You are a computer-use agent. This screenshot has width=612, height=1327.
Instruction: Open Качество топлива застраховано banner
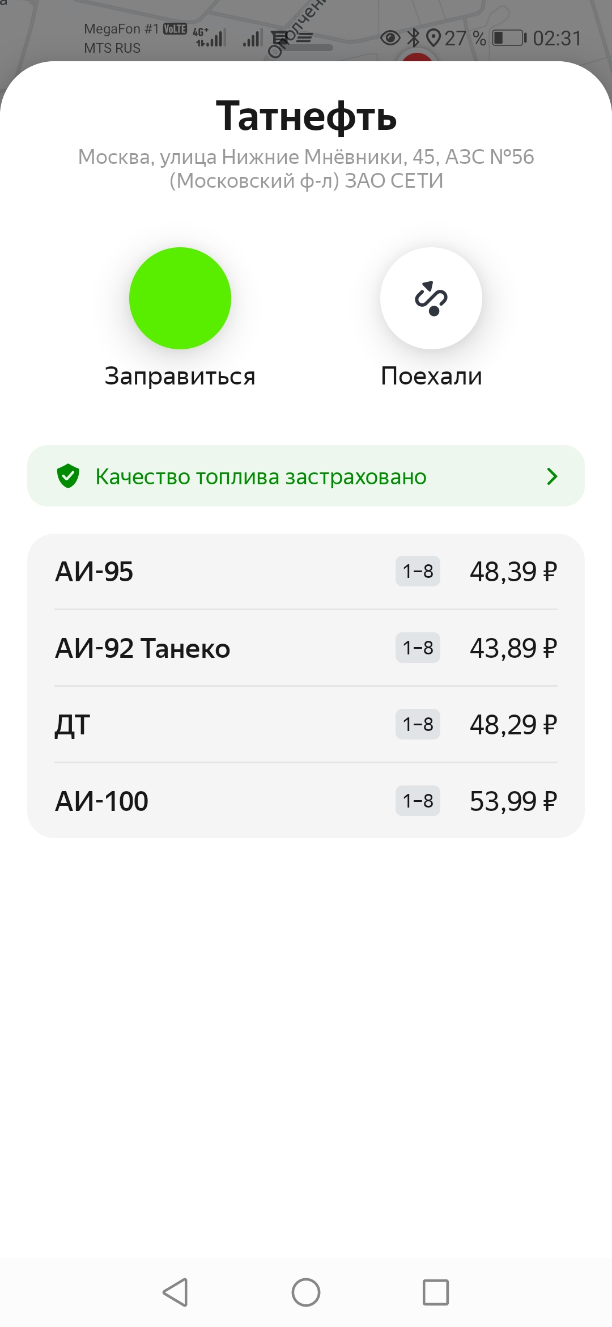pos(306,476)
